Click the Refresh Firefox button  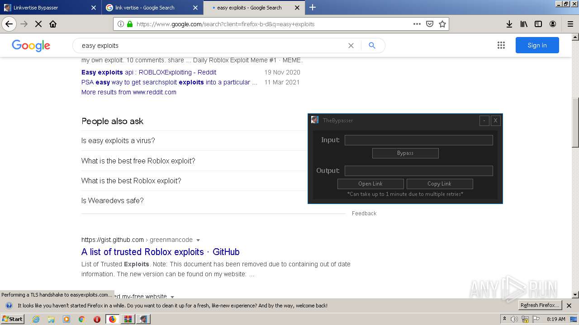pos(540,306)
